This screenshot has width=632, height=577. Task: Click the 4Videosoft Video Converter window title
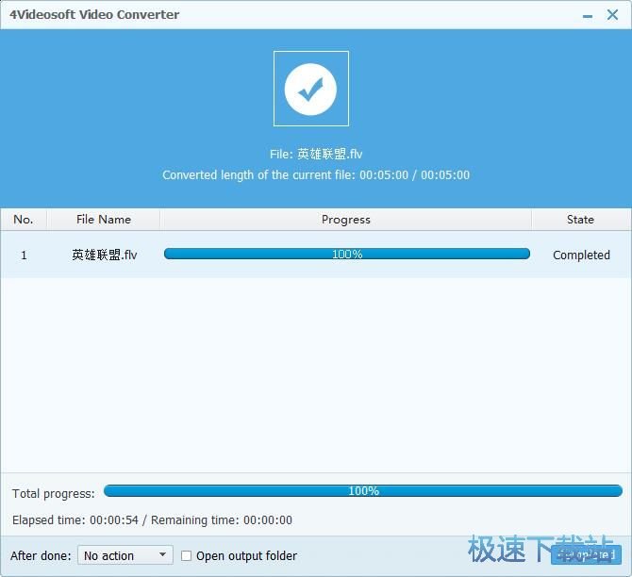pos(94,14)
